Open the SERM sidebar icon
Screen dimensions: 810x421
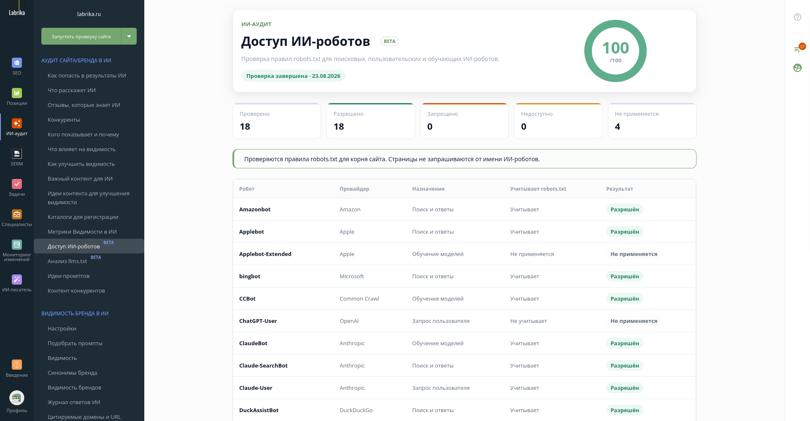point(17,154)
